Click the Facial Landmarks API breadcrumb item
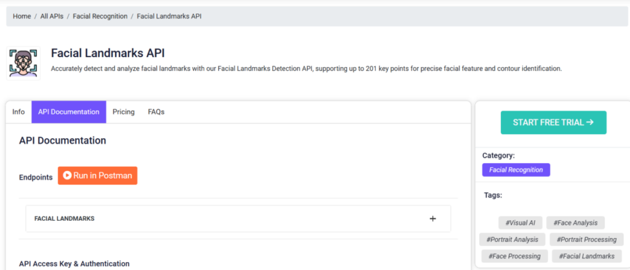 [169, 17]
